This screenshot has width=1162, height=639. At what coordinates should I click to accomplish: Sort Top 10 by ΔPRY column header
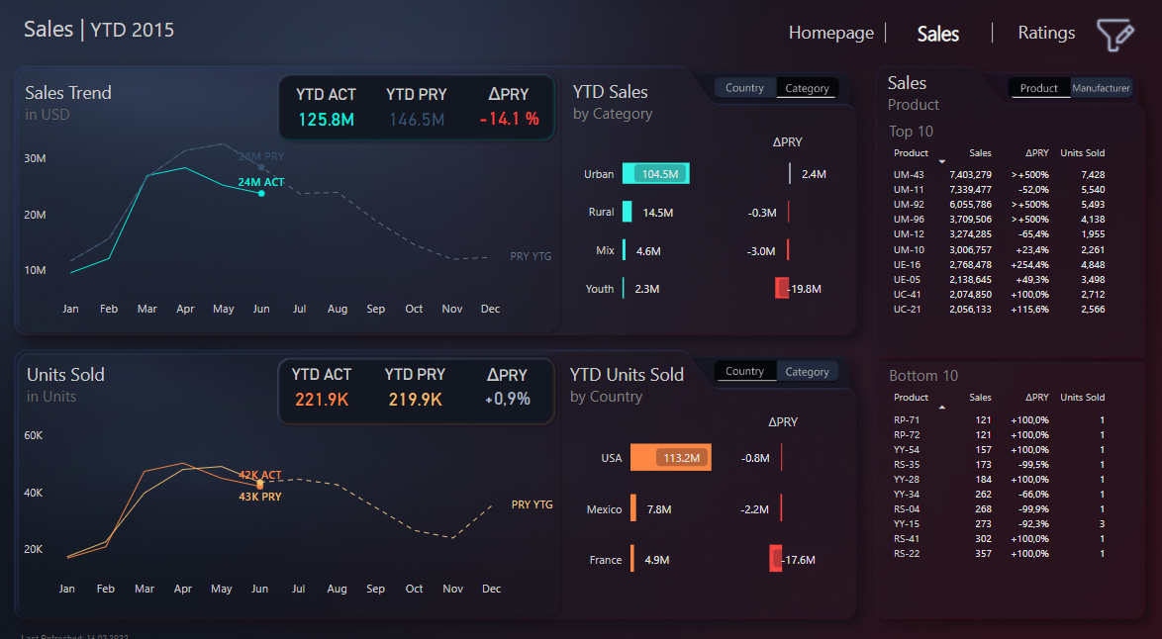(1036, 153)
